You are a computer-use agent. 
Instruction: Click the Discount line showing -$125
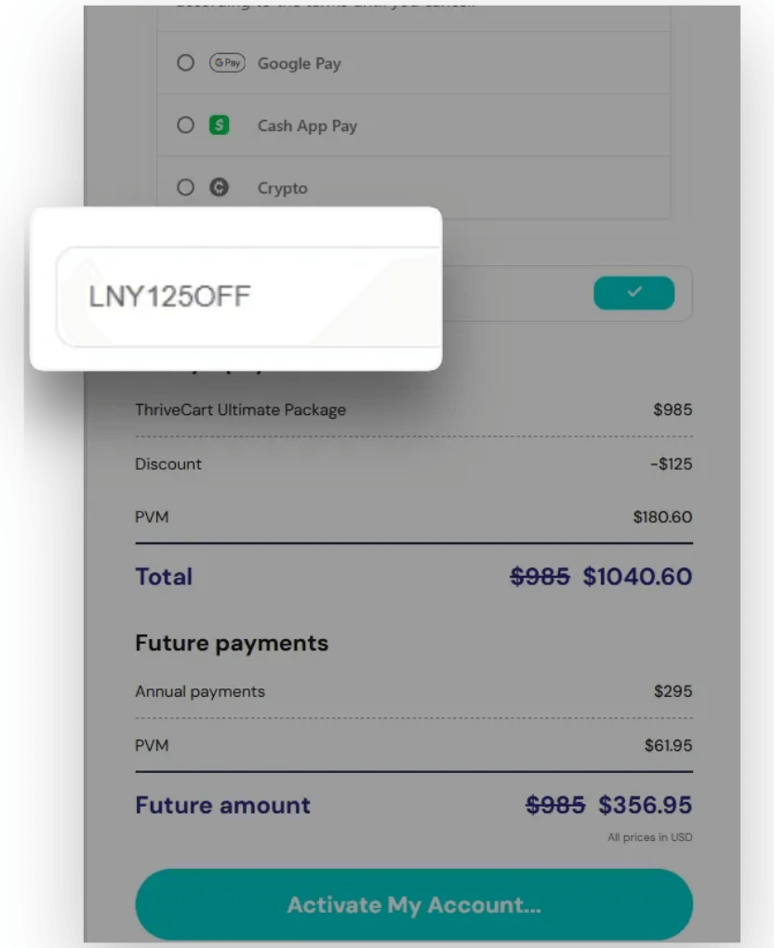(x=413, y=463)
